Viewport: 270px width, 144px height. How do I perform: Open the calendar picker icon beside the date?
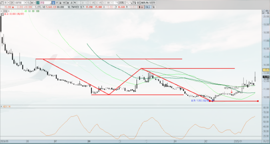coord(154,2)
